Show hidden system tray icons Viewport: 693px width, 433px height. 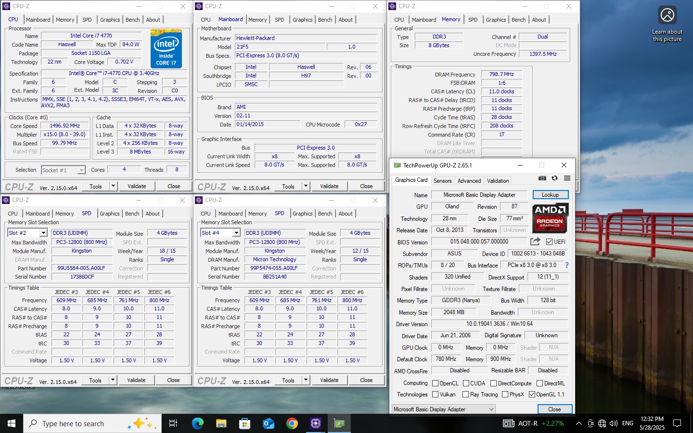tap(579, 423)
